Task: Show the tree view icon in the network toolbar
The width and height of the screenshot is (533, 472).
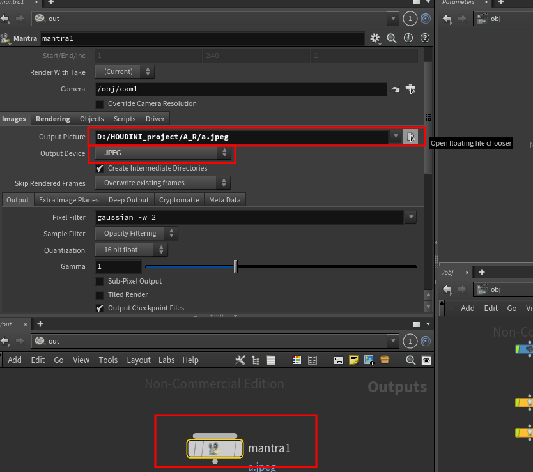Action: [256, 360]
